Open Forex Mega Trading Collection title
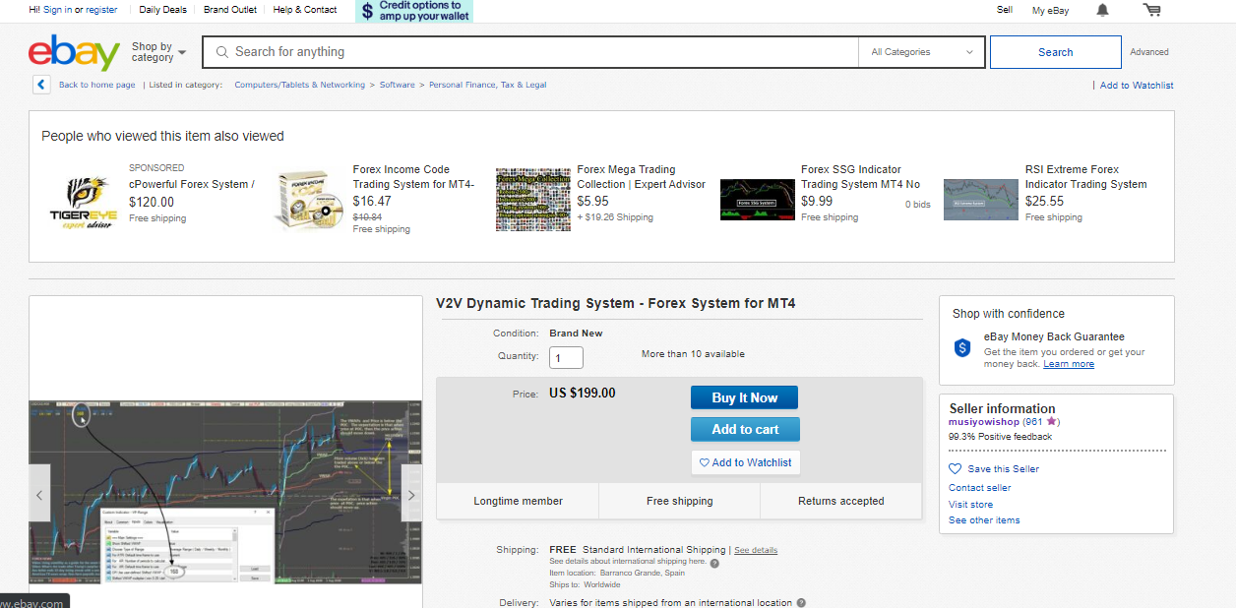The width and height of the screenshot is (1236, 608). point(642,177)
